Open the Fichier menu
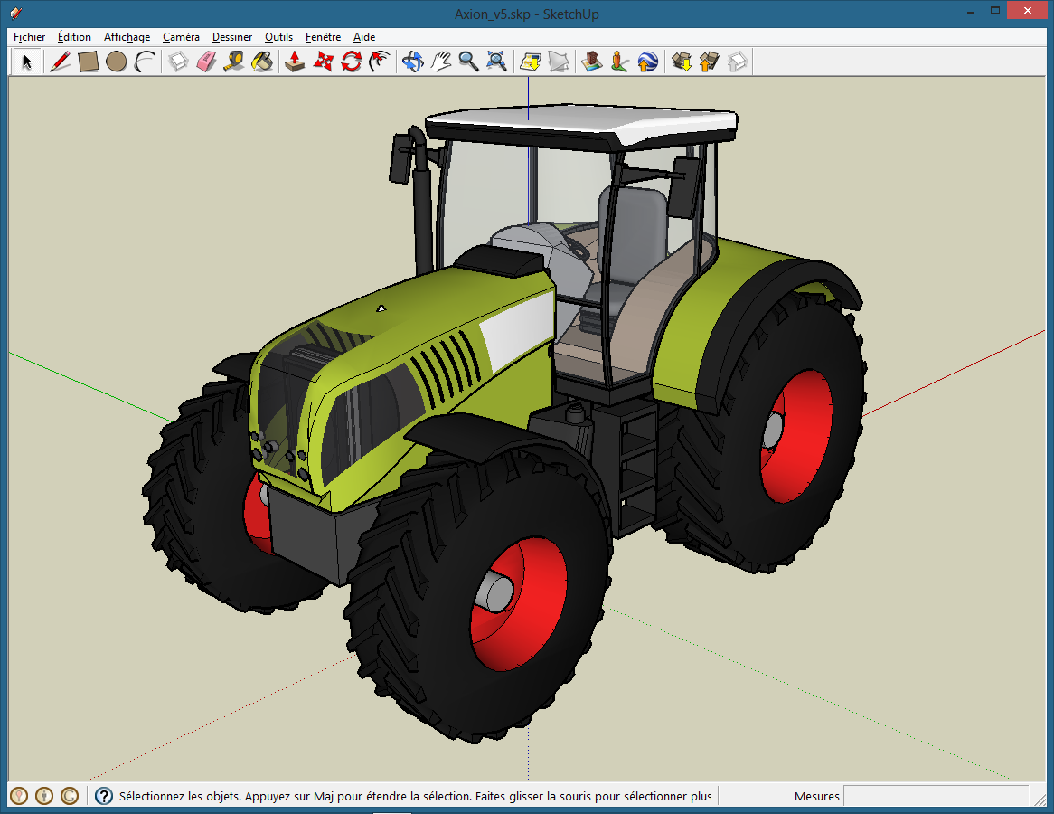This screenshot has height=814, width=1054. [x=29, y=37]
